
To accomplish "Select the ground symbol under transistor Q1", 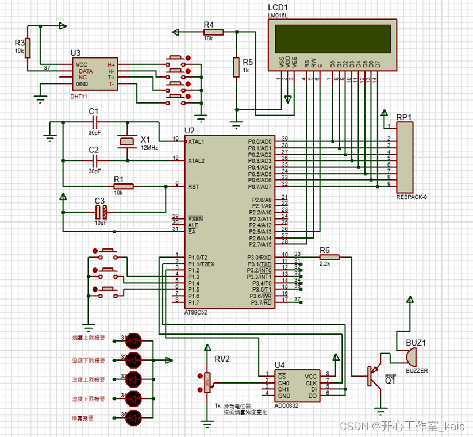I will point(380,411).
